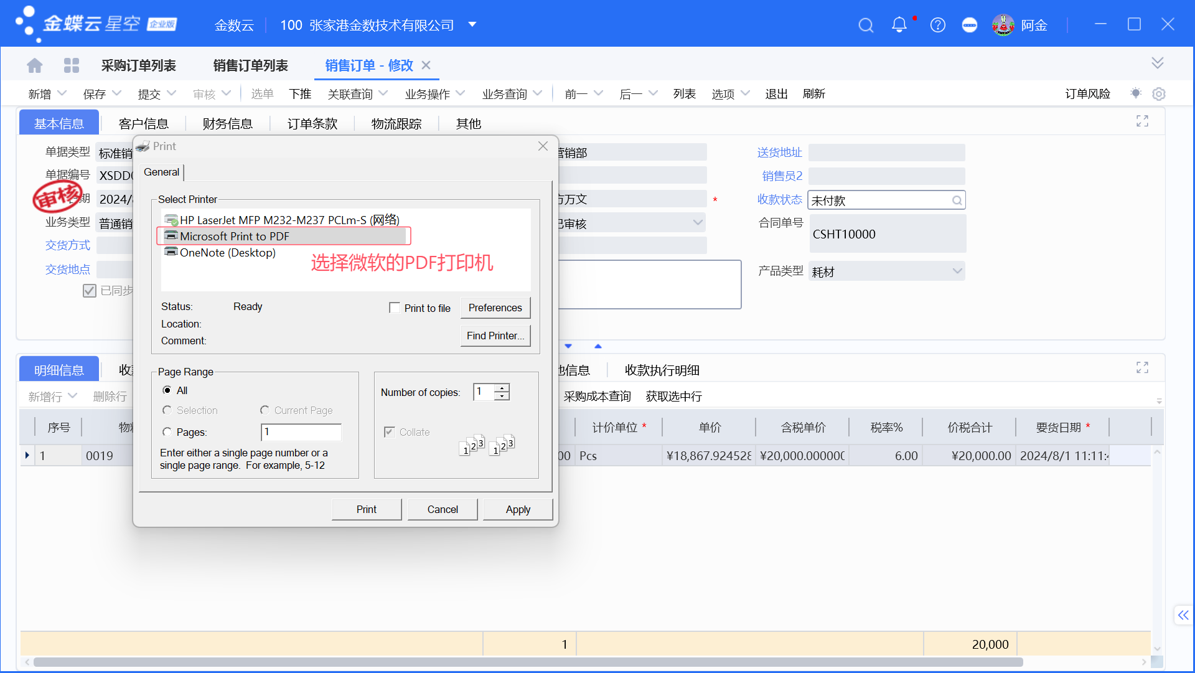Open the app grid menu icon
Image resolution: width=1195 pixels, height=673 pixels.
[x=72, y=65]
